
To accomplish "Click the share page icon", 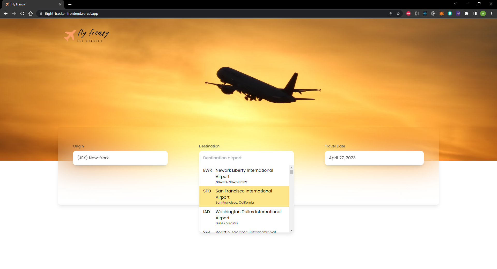I will pos(390,13).
